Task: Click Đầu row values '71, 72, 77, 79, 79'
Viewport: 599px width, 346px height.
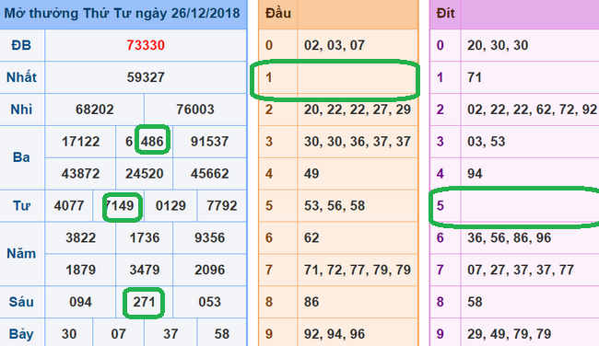Action: [358, 270]
